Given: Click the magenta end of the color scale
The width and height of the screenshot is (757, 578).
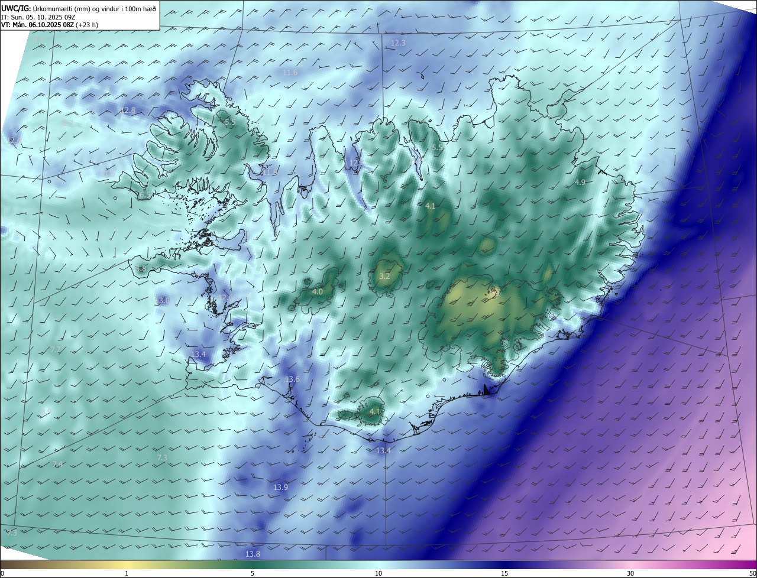Looking at the screenshot, I should [x=748, y=564].
